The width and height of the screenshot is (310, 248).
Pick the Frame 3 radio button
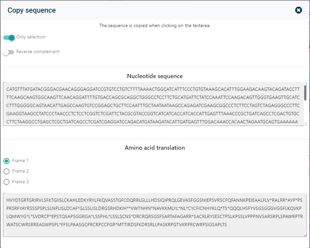click(6, 182)
